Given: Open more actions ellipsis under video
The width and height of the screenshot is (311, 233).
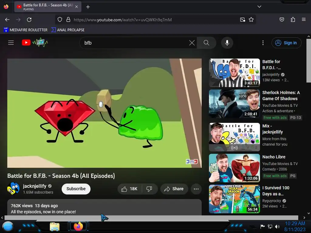Looking at the screenshot, I should coord(196,189).
